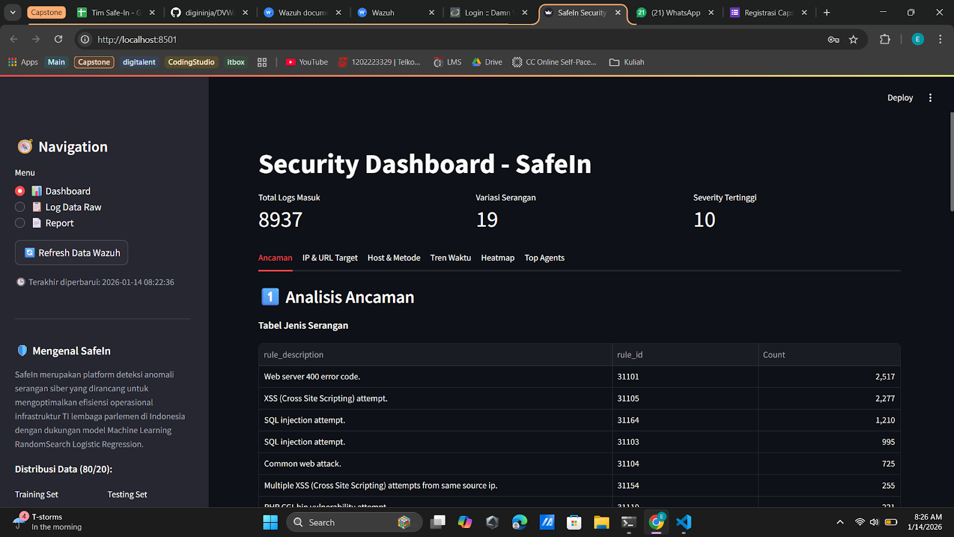
Task: Select the Log Data Raw radio button
Action: (20, 206)
